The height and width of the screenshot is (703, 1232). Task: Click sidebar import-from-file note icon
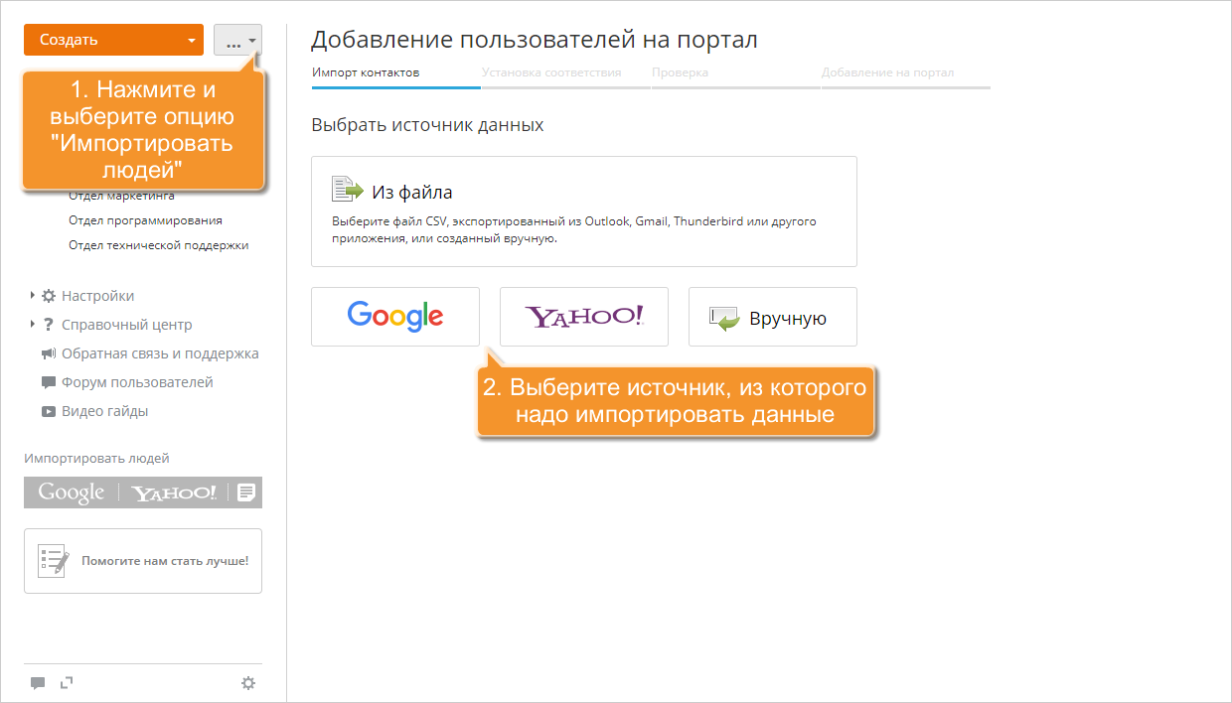click(246, 492)
